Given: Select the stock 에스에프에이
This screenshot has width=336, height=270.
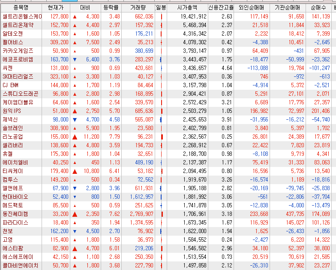Looking at the screenshot, I should pos(18,257).
